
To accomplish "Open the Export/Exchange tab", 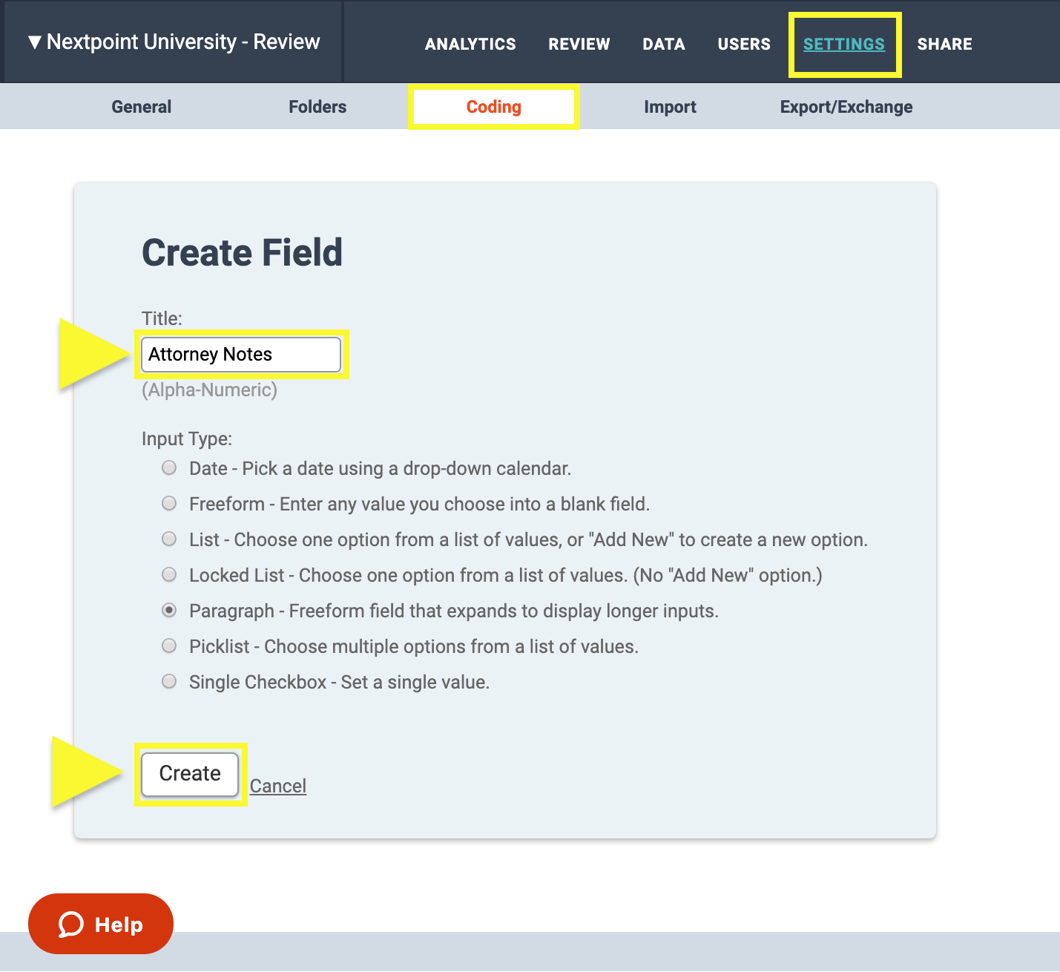I will (x=846, y=107).
